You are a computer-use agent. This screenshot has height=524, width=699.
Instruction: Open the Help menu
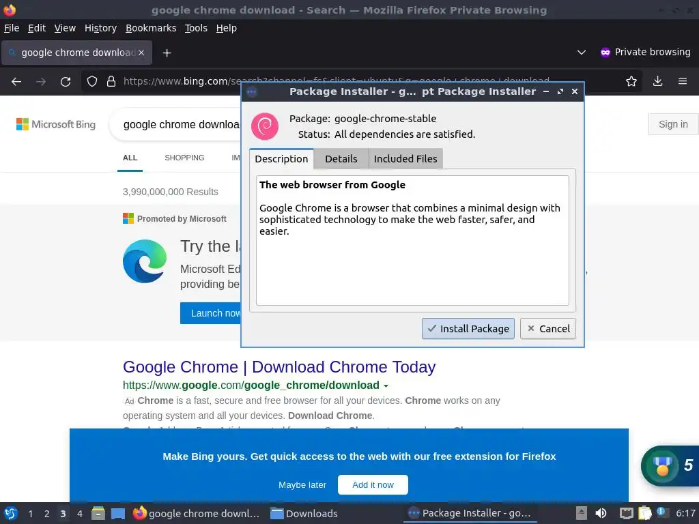click(227, 28)
